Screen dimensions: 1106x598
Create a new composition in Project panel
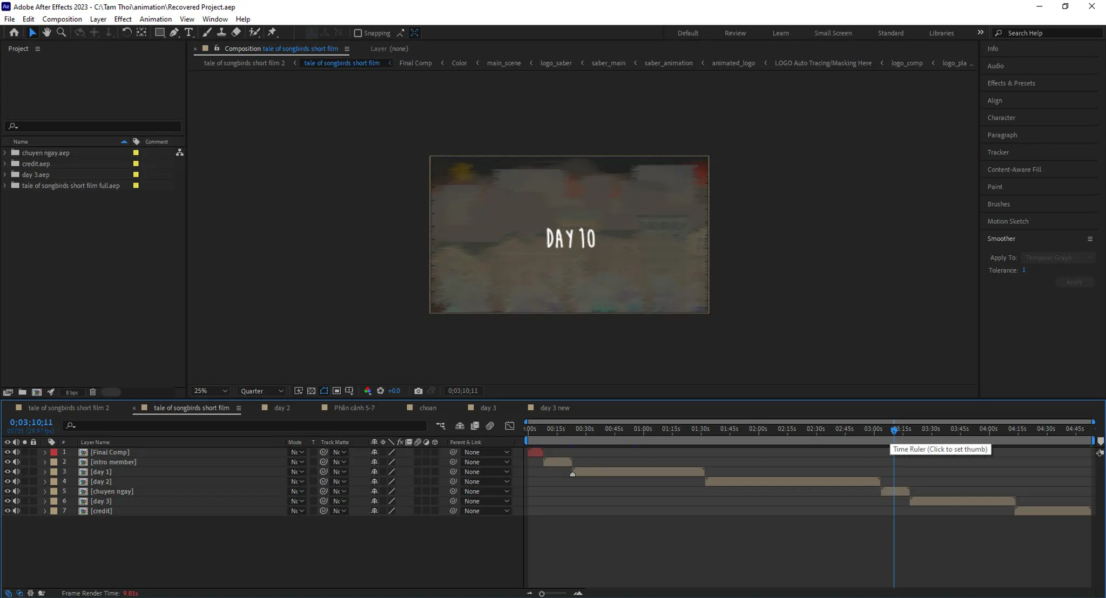pos(37,392)
